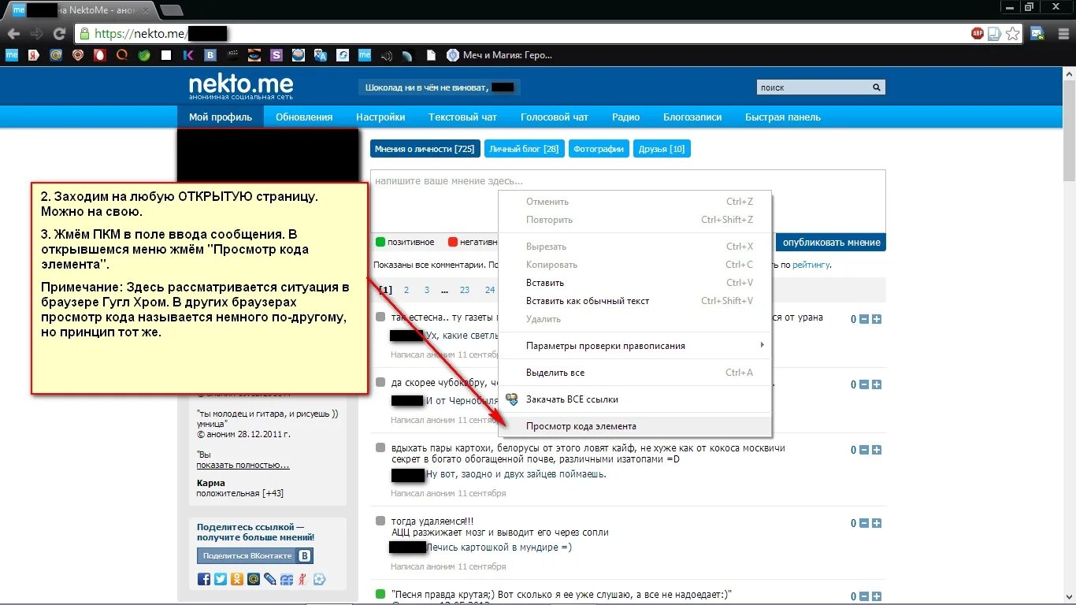The height and width of the screenshot is (605, 1076).
Task: Upvote the 'да скорее чубокабру' comment
Action: tap(877, 384)
